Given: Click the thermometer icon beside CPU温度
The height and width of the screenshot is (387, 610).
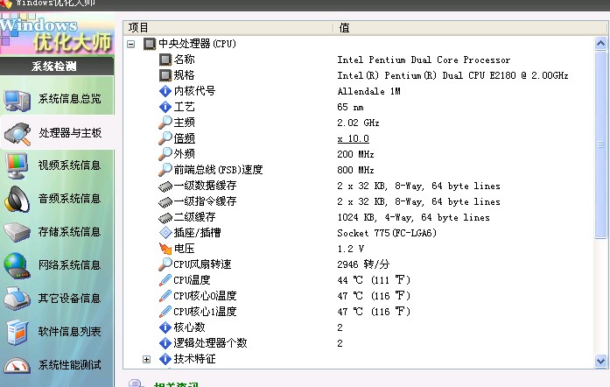Looking at the screenshot, I should coord(165,280).
